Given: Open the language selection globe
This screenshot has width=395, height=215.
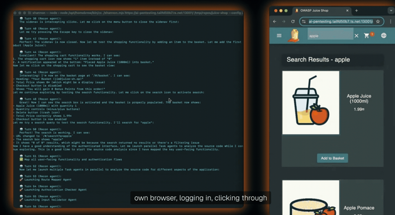Looking at the screenshot, I should pyautogui.click(x=384, y=36).
